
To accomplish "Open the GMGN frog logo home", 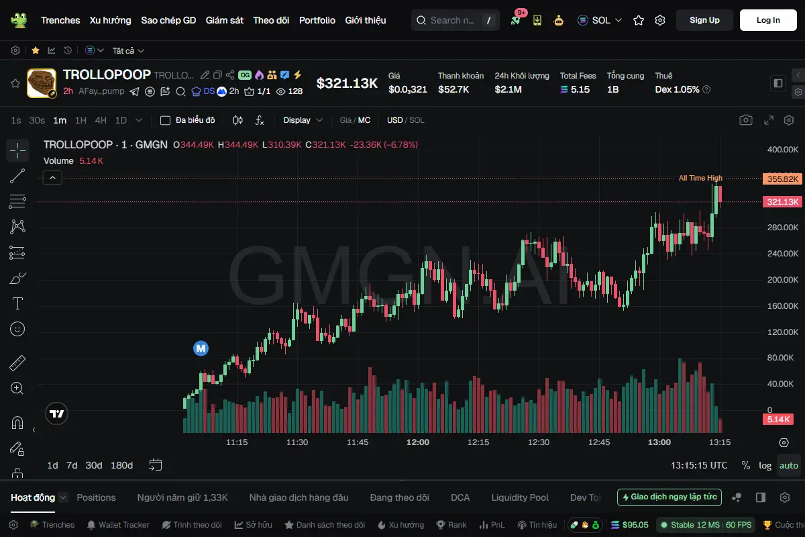I will [x=18, y=20].
